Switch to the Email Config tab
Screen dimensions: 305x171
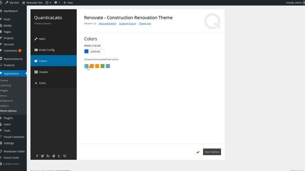click(53, 50)
